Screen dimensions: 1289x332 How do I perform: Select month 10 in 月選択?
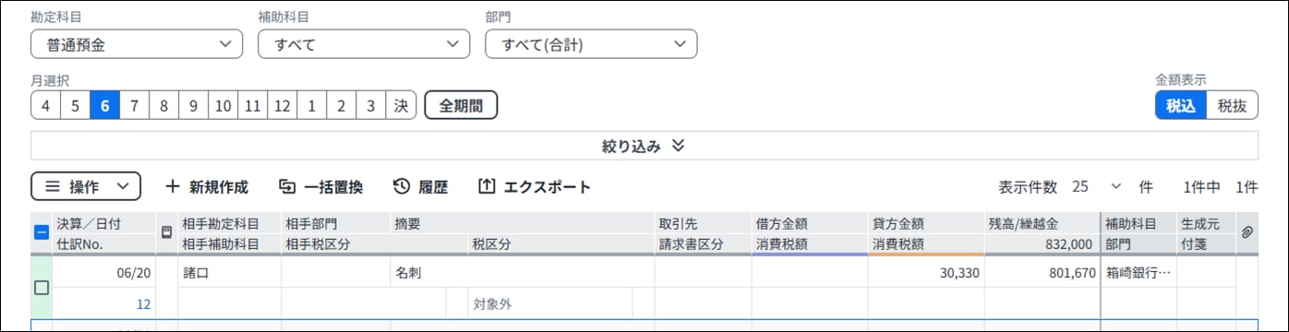[x=223, y=105]
